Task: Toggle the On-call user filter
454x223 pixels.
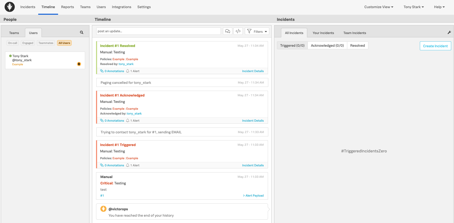Action: pyautogui.click(x=12, y=43)
